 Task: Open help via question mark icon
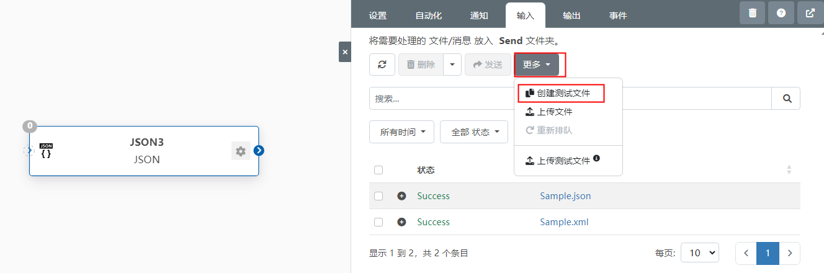(x=781, y=13)
